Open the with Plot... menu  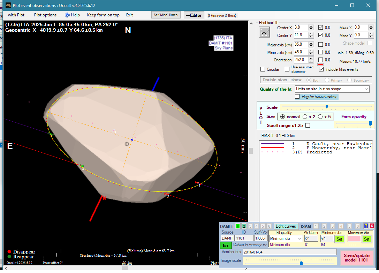coord(17,15)
